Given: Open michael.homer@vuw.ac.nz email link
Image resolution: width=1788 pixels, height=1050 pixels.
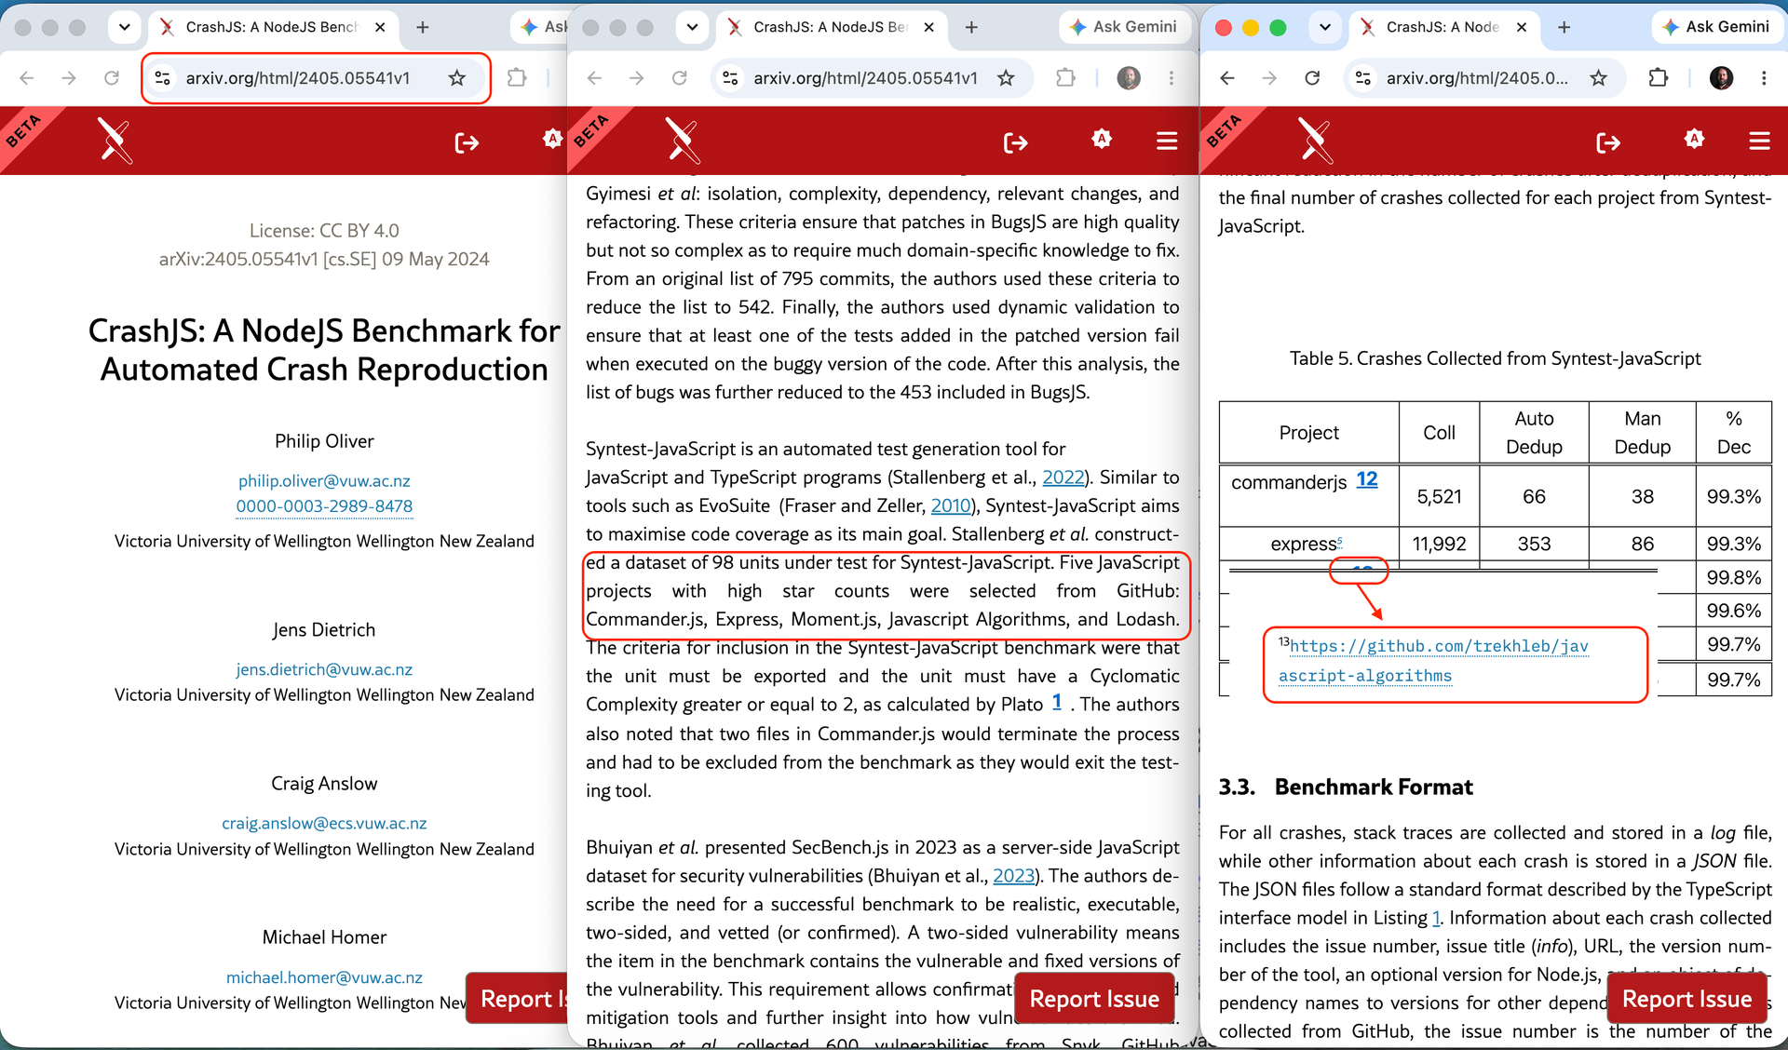Looking at the screenshot, I should (x=324, y=976).
